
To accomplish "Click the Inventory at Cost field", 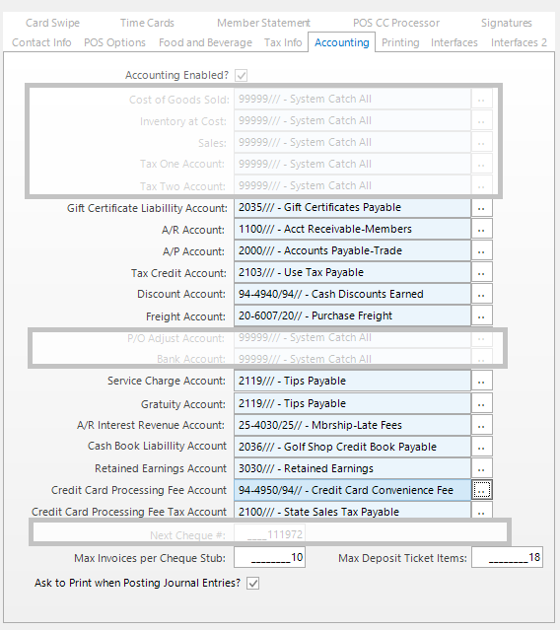I will point(352,121).
